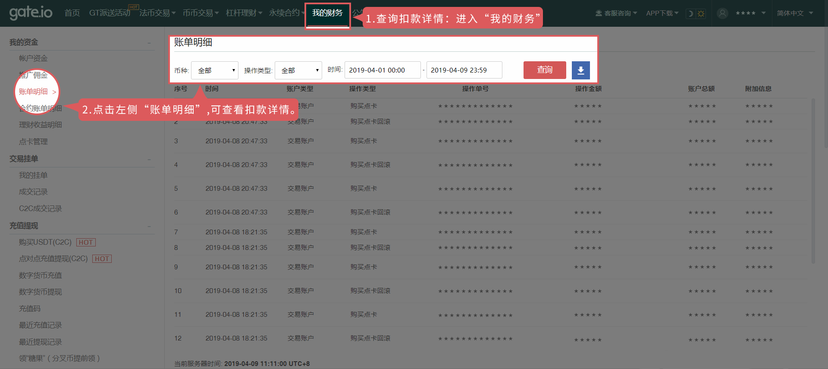
Task: Click 账户总额 column header
Action: pyautogui.click(x=701, y=88)
